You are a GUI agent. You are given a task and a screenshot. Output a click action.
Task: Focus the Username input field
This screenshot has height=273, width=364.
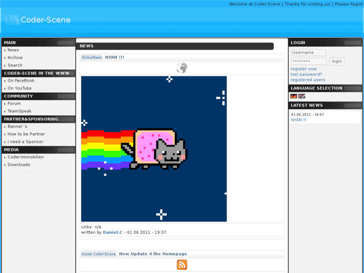308,53
